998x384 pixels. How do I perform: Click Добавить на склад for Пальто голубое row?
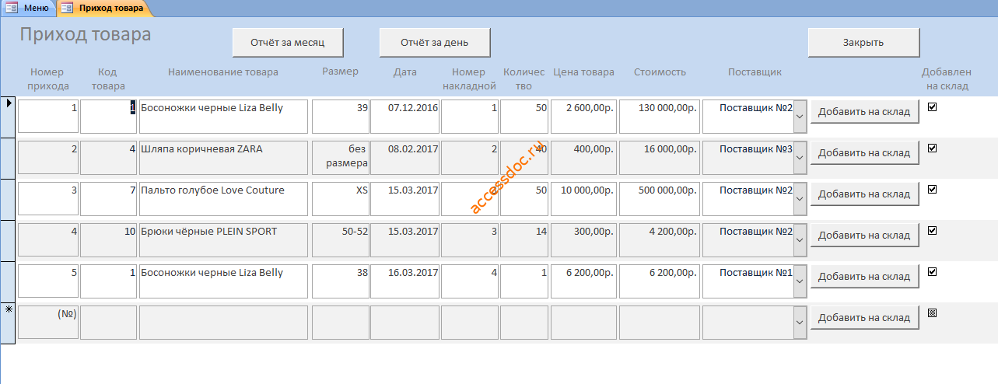coord(864,194)
